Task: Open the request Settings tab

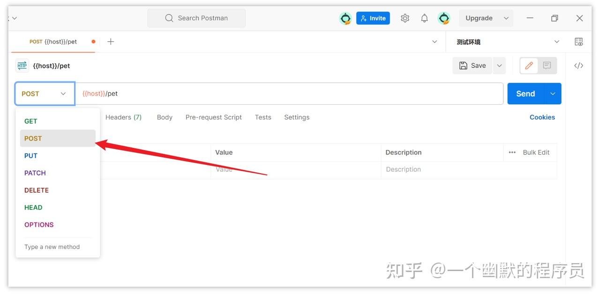Action: pos(297,117)
